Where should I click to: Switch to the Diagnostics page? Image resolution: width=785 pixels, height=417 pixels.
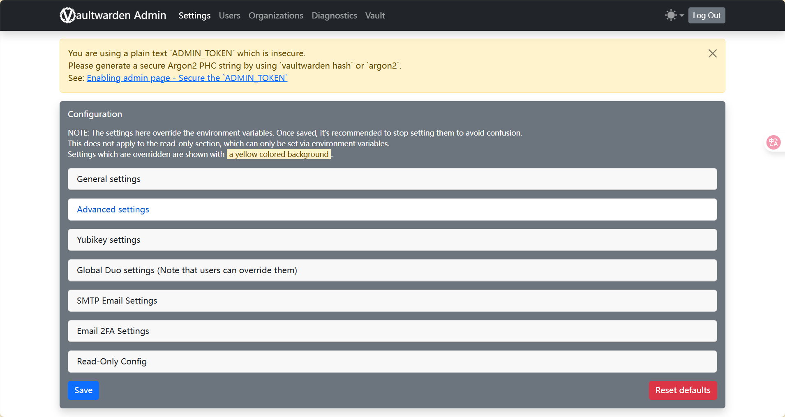click(x=334, y=16)
